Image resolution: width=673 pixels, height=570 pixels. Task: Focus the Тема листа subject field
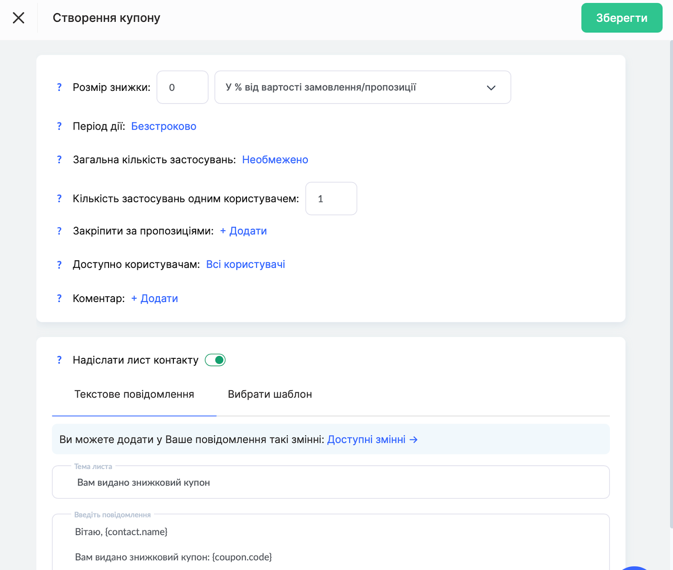click(x=331, y=483)
